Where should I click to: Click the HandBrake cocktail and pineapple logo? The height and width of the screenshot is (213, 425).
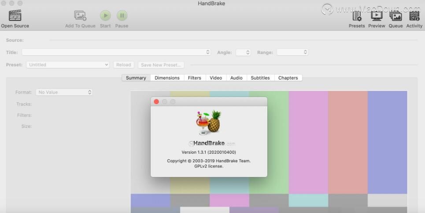click(209, 122)
